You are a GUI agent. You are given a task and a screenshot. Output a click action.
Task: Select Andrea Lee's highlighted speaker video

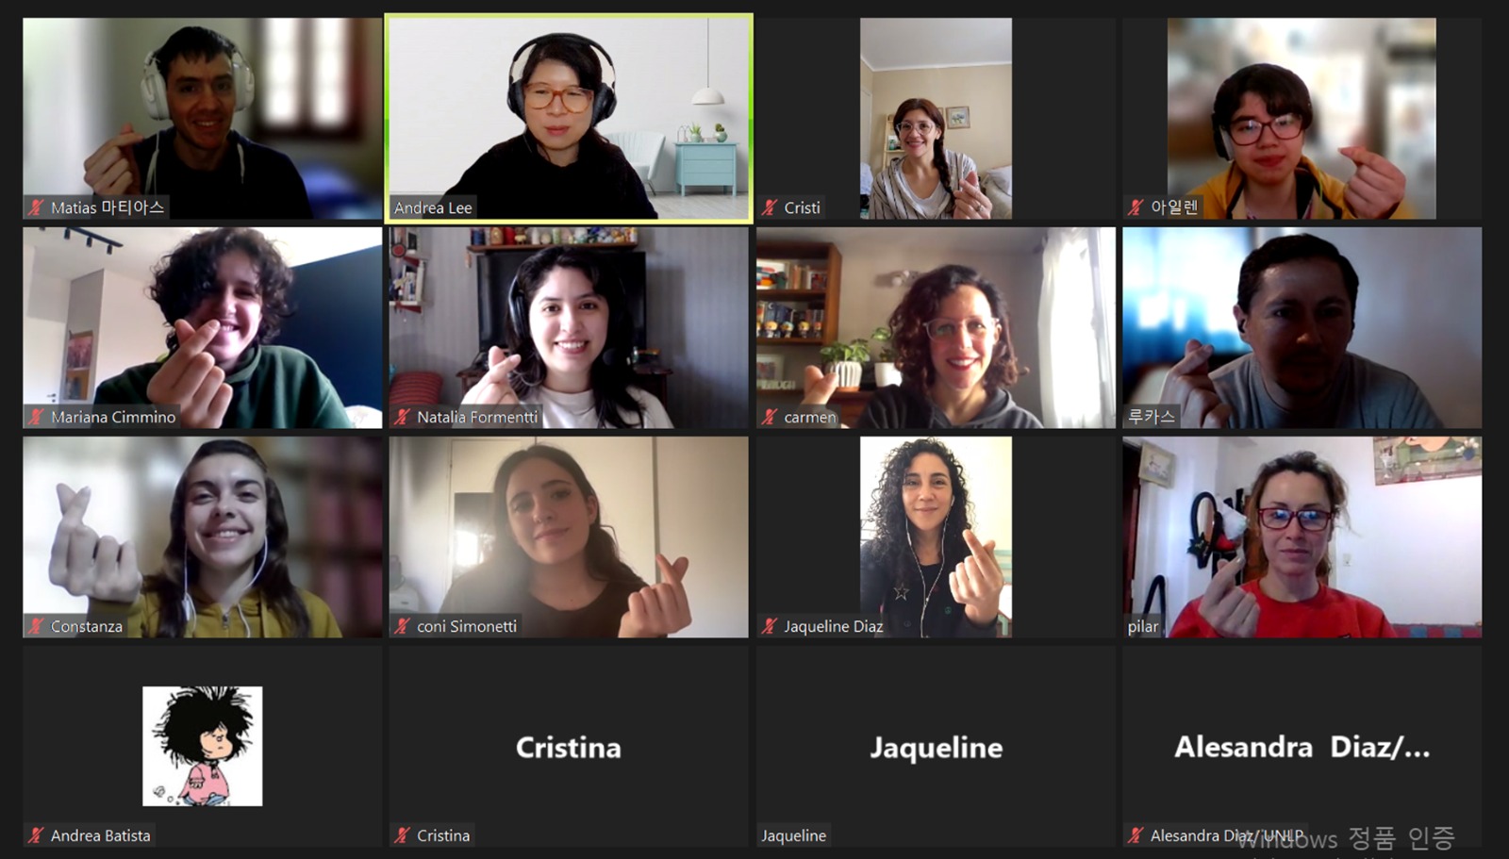pos(569,119)
